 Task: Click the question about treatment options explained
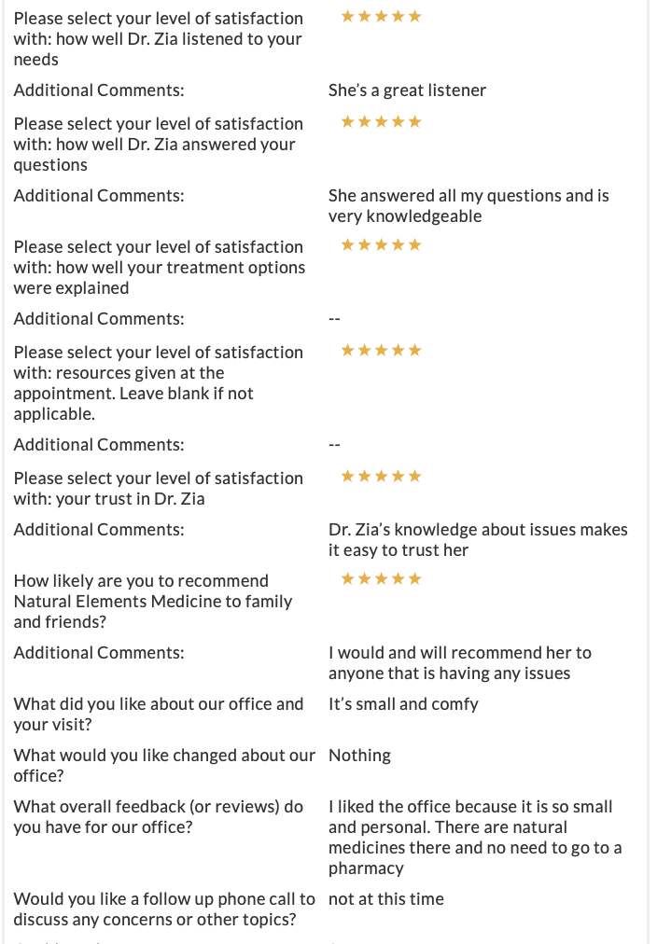[x=160, y=268]
